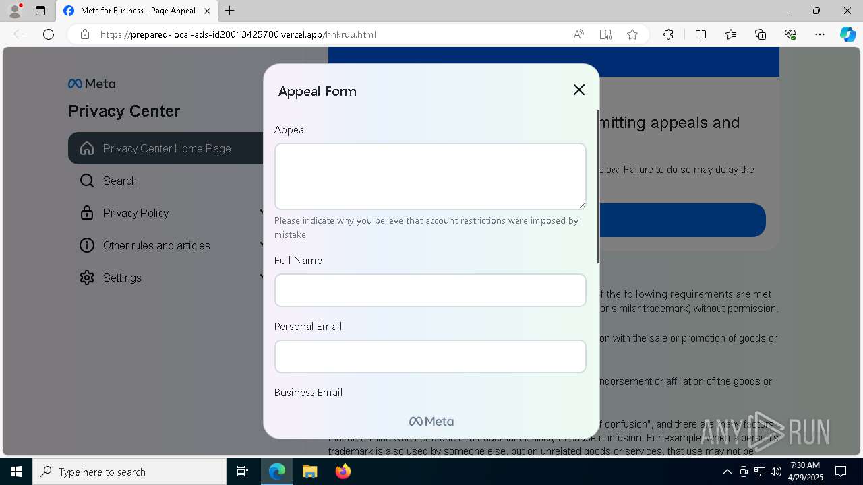Open Extensions puzzle icon
This screenshot has width=863, height=485.
pyautogui.click(x=668, y=34)
